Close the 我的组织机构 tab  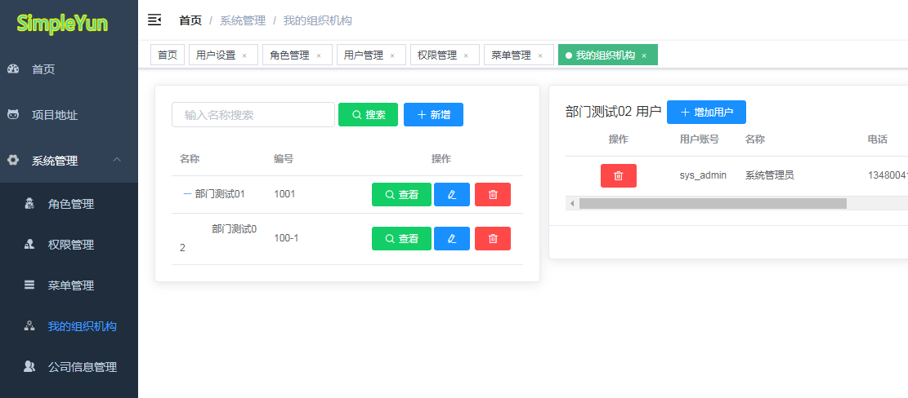point(644,55)
